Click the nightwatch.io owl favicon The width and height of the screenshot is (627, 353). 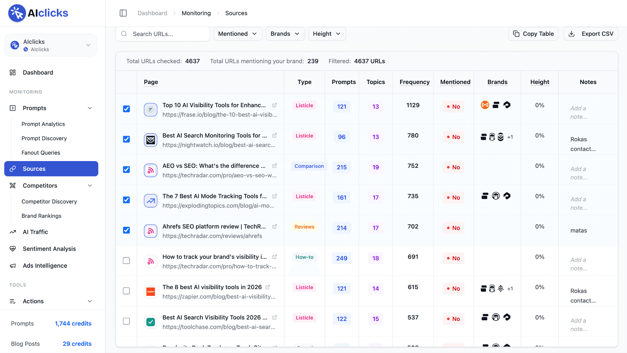click(x=151, y=140)
